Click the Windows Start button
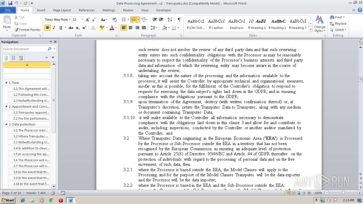This screenshot has width=363, height=204. click(x=8, y=200)
